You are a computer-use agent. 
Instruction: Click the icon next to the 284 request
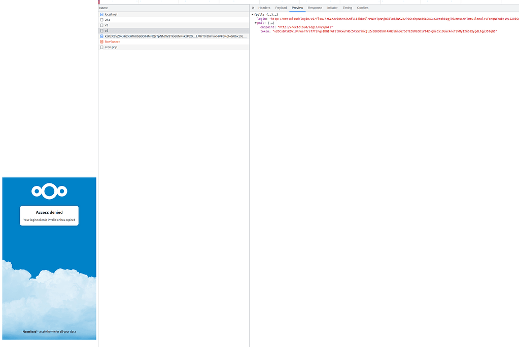[102, 20]
